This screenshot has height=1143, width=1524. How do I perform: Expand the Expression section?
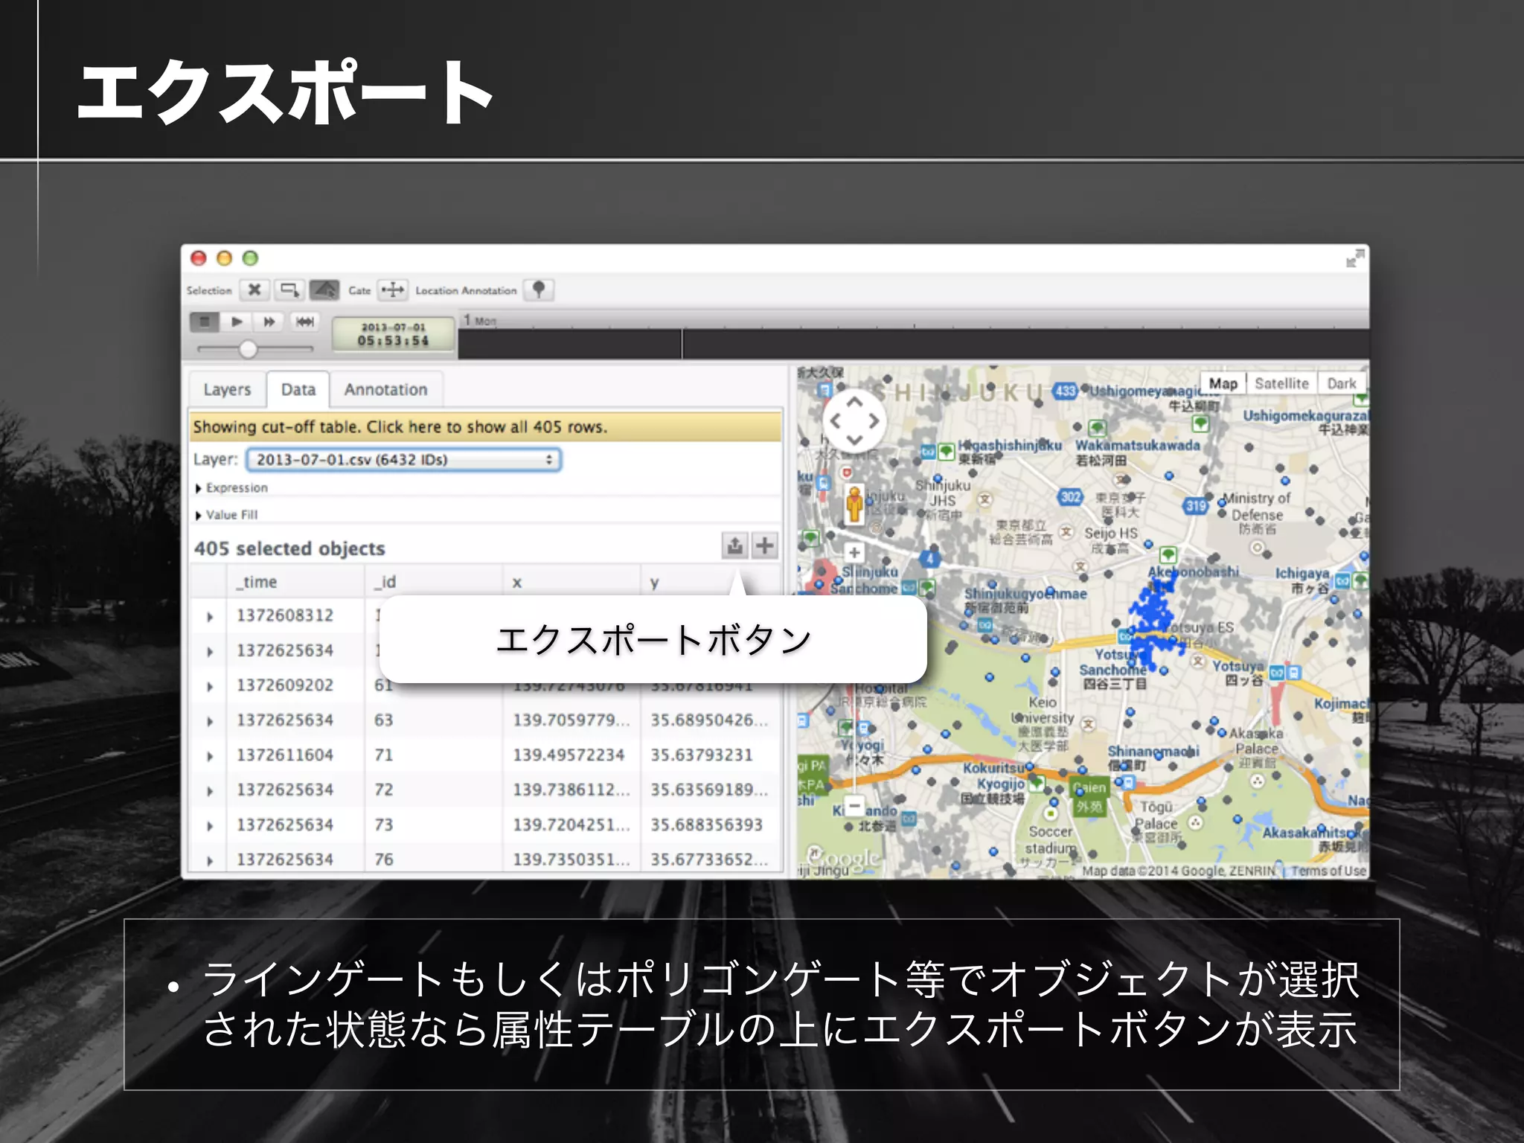231,487
